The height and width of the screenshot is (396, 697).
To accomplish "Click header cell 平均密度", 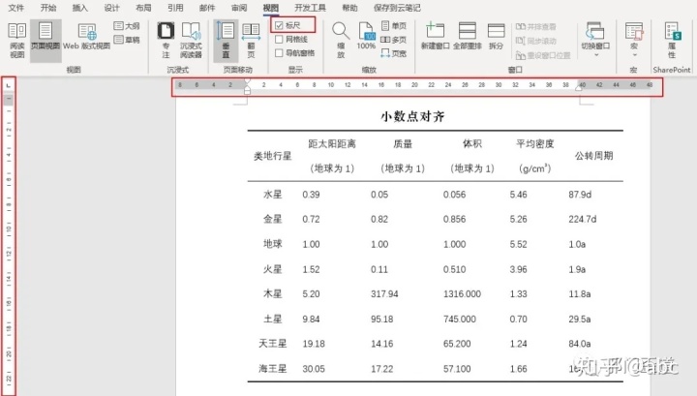I will tap(534, 143).
